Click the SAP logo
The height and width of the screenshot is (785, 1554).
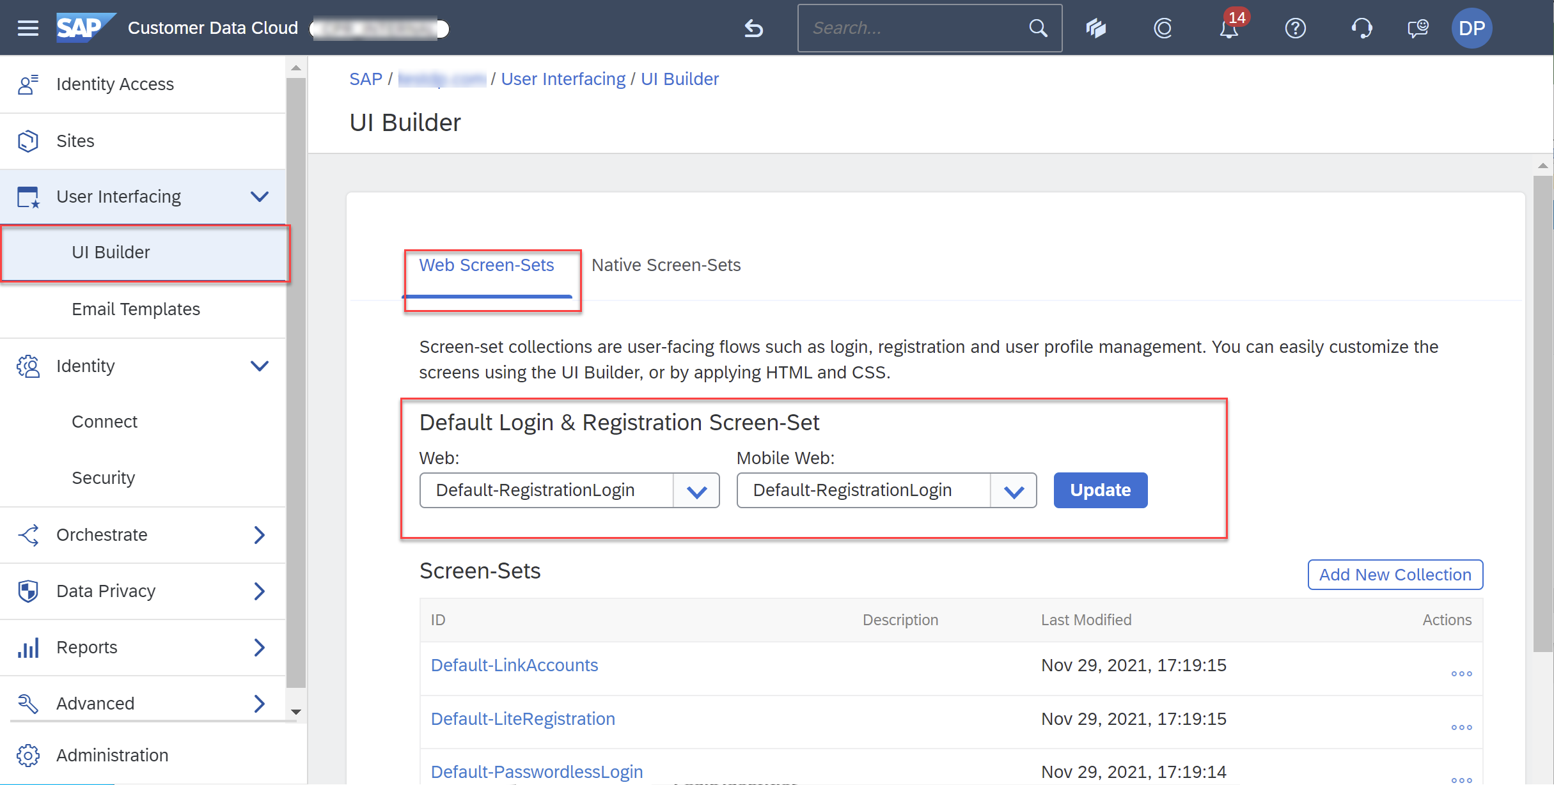pos(86,27)
